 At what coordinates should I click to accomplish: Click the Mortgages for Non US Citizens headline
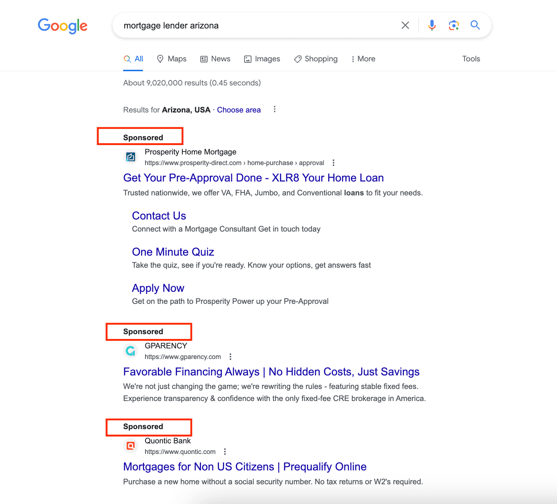click(x=245, y=467)
